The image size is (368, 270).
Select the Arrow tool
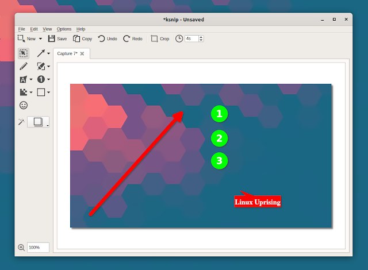41,53
